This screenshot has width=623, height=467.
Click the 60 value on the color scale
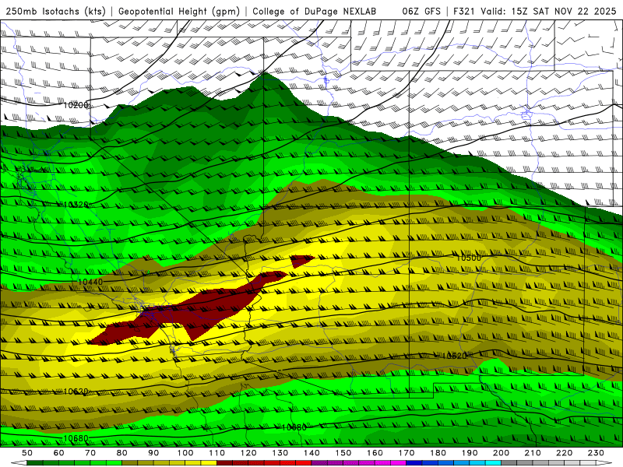(x=59, y=453)
